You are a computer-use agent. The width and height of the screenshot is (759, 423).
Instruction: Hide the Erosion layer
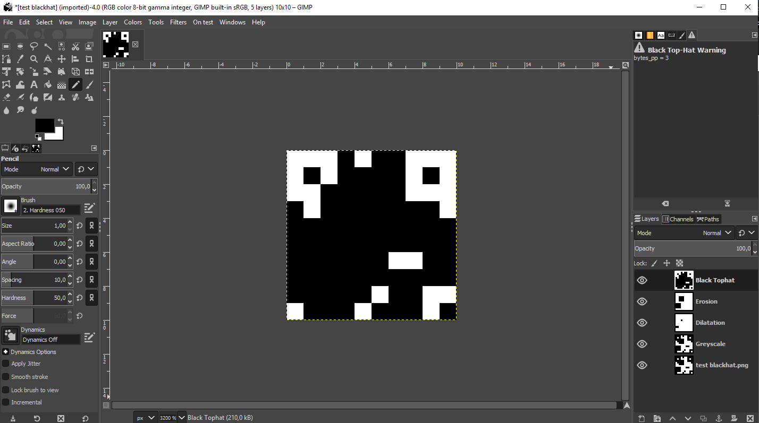click(642, 301)
